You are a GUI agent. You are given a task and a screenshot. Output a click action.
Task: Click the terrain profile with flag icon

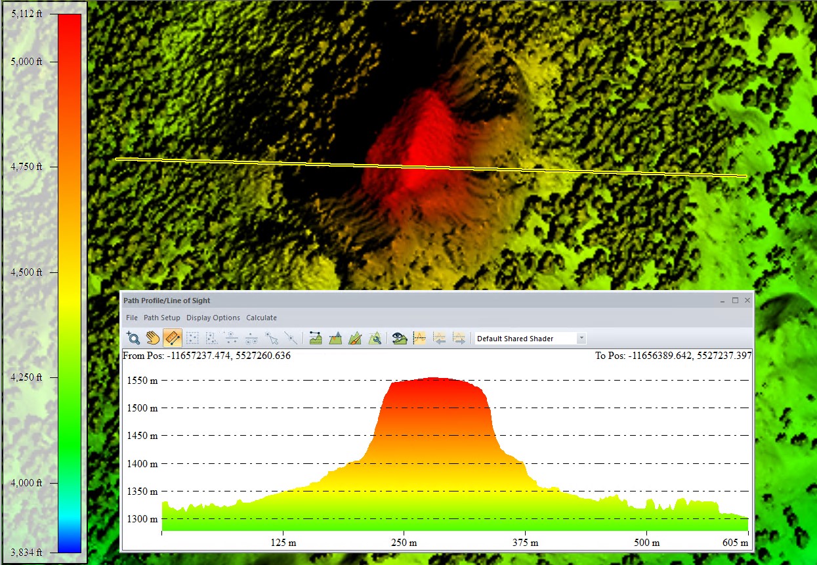[x=335, y=339]
